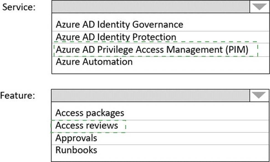Click the Service: label
The image size is (270, 162).
(x=19, y=7)
